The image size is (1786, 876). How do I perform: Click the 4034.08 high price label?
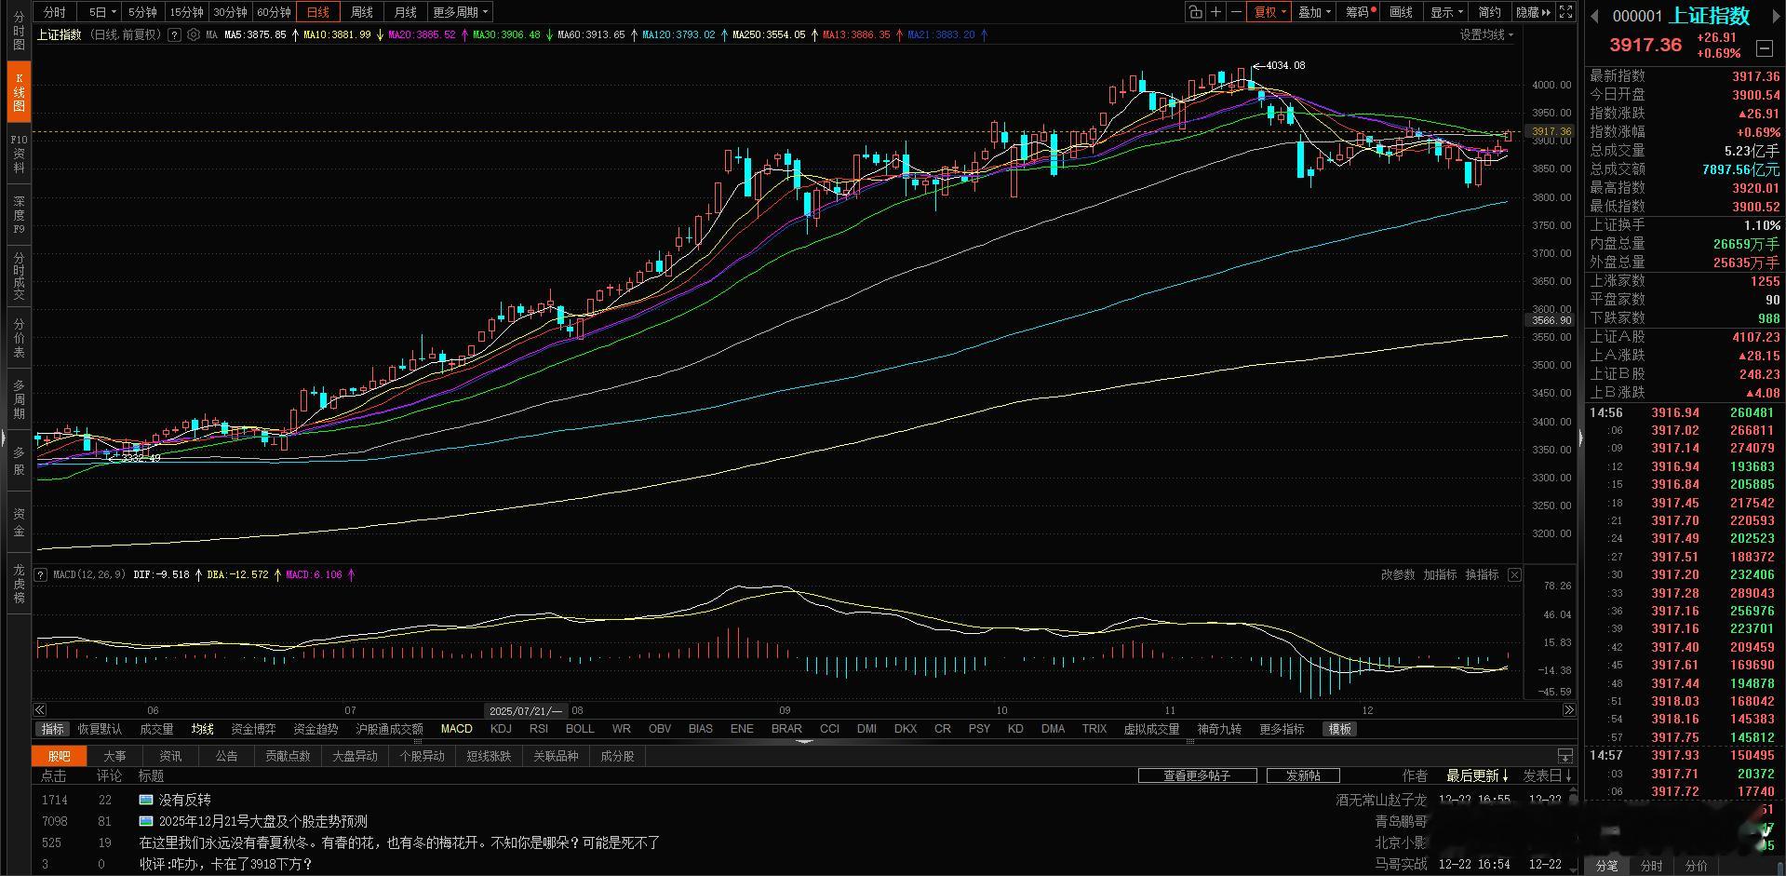(1285, 65)
